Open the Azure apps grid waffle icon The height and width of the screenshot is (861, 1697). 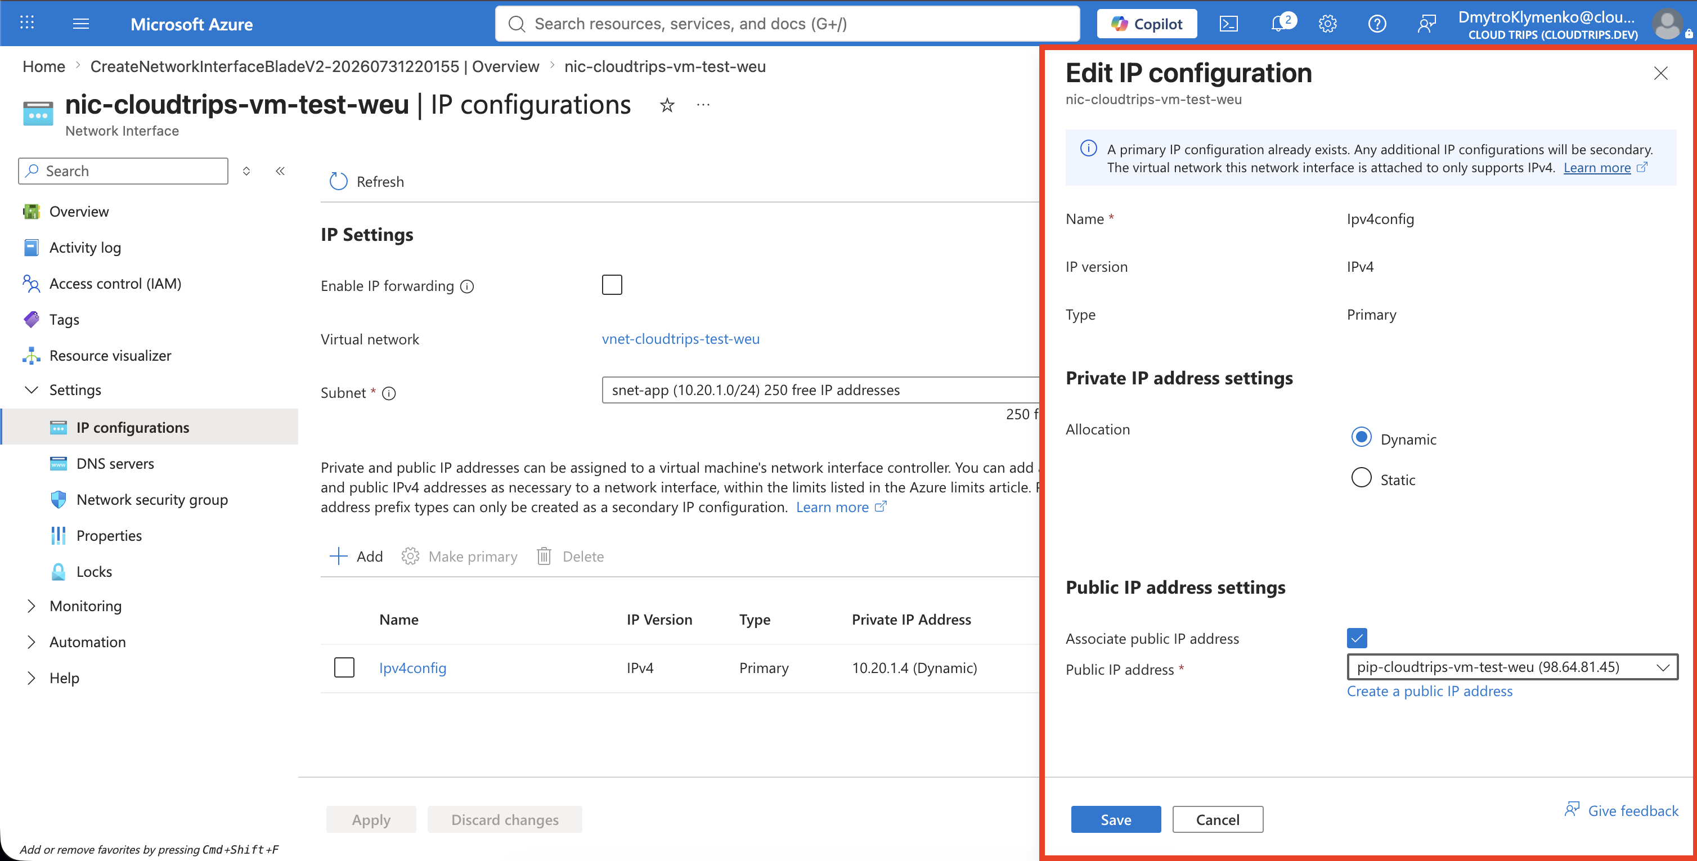(26, 23)
